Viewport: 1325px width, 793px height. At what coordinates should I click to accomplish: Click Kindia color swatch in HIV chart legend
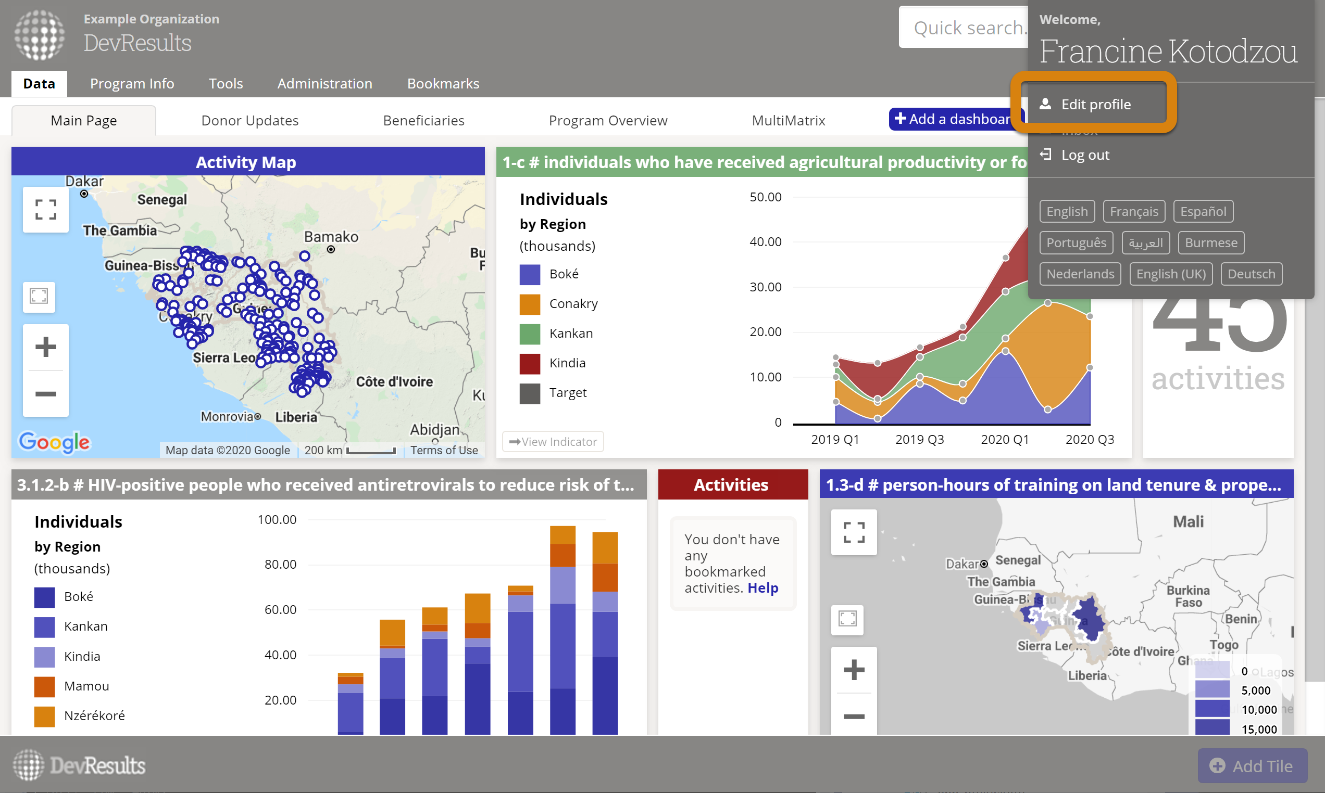click(x=44, y=657)
